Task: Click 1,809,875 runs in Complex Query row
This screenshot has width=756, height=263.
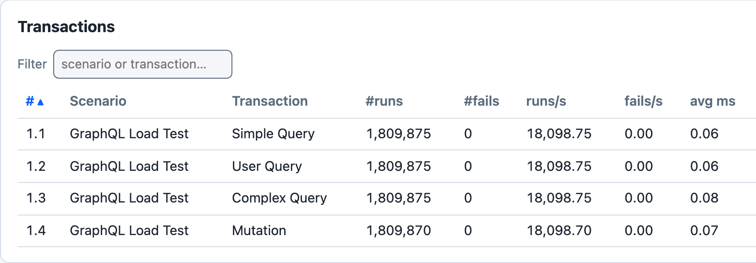Action: click(x=399, y=198)
